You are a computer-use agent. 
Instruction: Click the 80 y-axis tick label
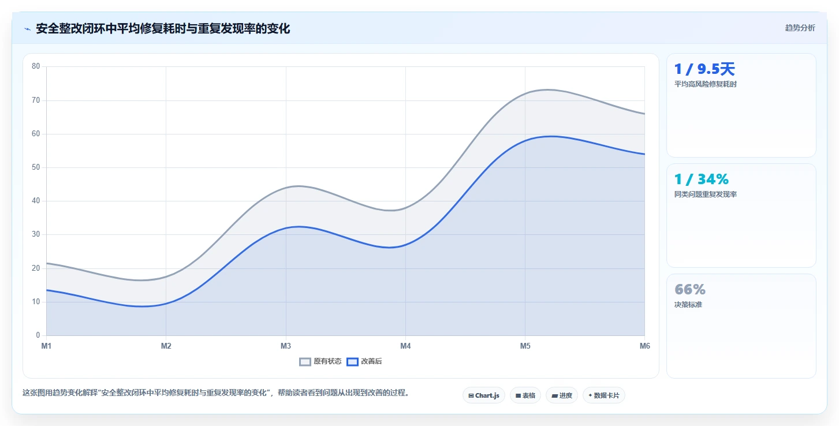coord(36,66)
